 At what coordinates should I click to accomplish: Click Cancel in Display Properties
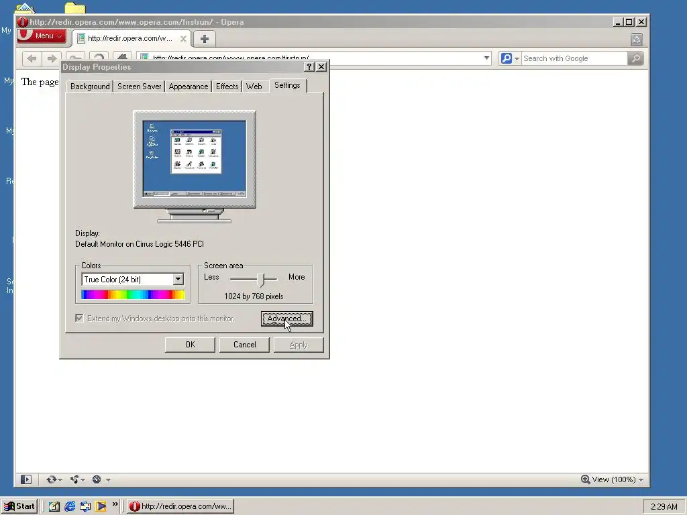tap(244, 345)
